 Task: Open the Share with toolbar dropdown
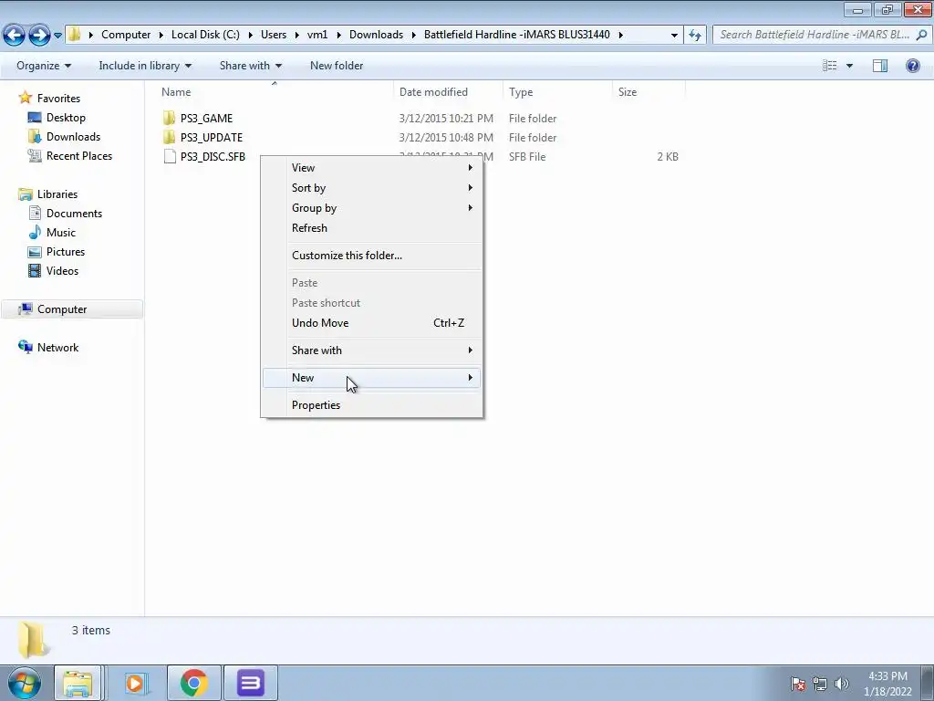click(250, 66)
